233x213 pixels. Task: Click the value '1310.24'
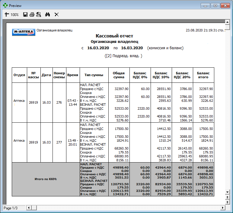pos(165,140)
